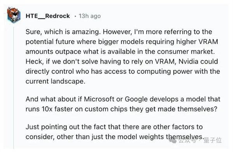Screen dimensions: 233x152
Task: Click the words "potential future" in the comment
Action: pyautogui.click(x=50, y=42)
